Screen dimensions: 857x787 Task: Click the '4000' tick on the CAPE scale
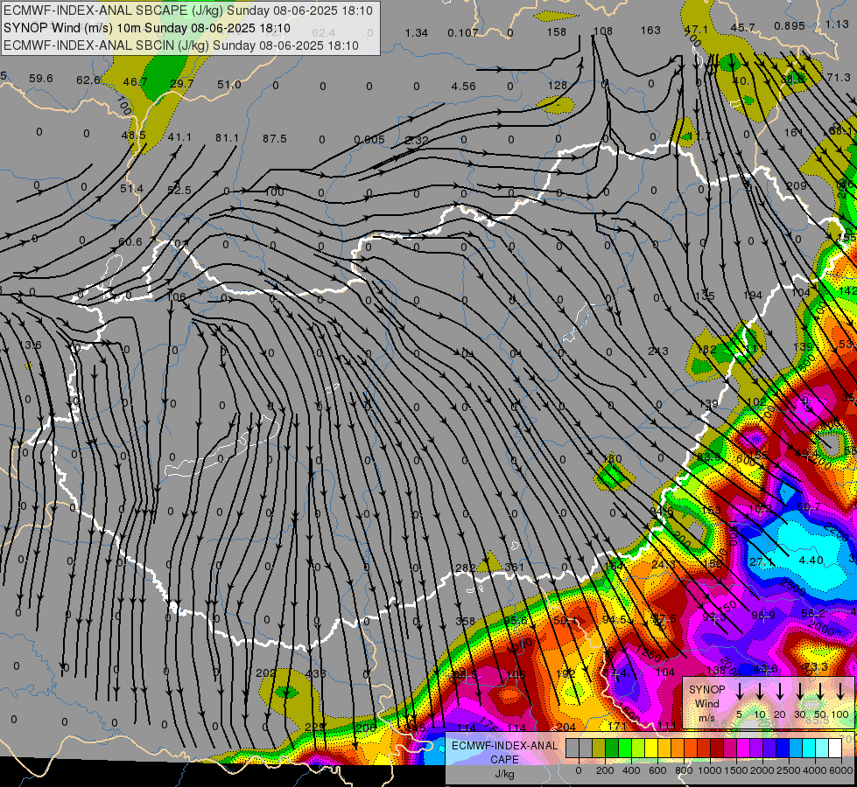(816, 770)
